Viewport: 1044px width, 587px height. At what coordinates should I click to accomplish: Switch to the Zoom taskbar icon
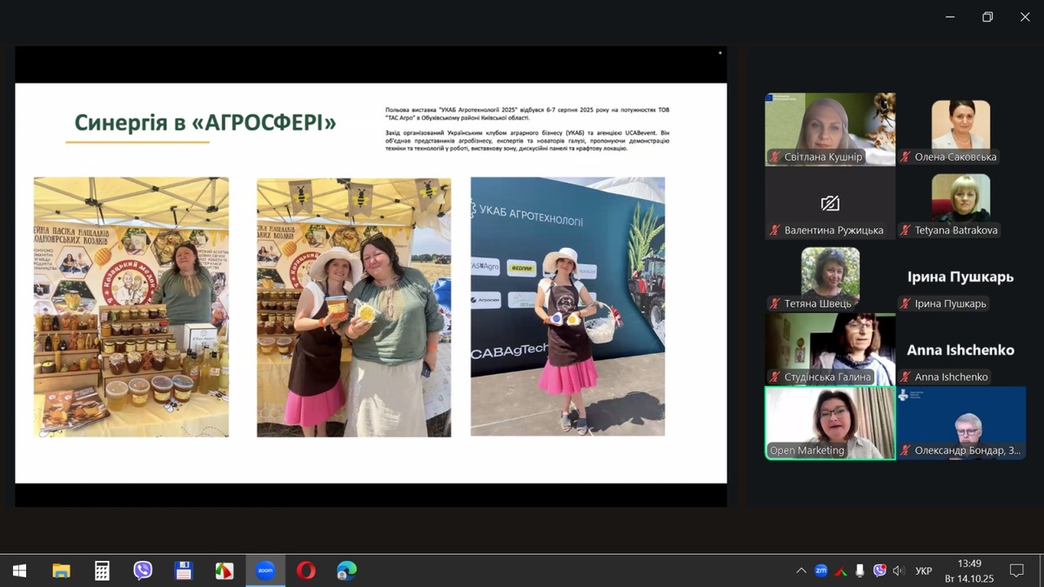[265, 570]
